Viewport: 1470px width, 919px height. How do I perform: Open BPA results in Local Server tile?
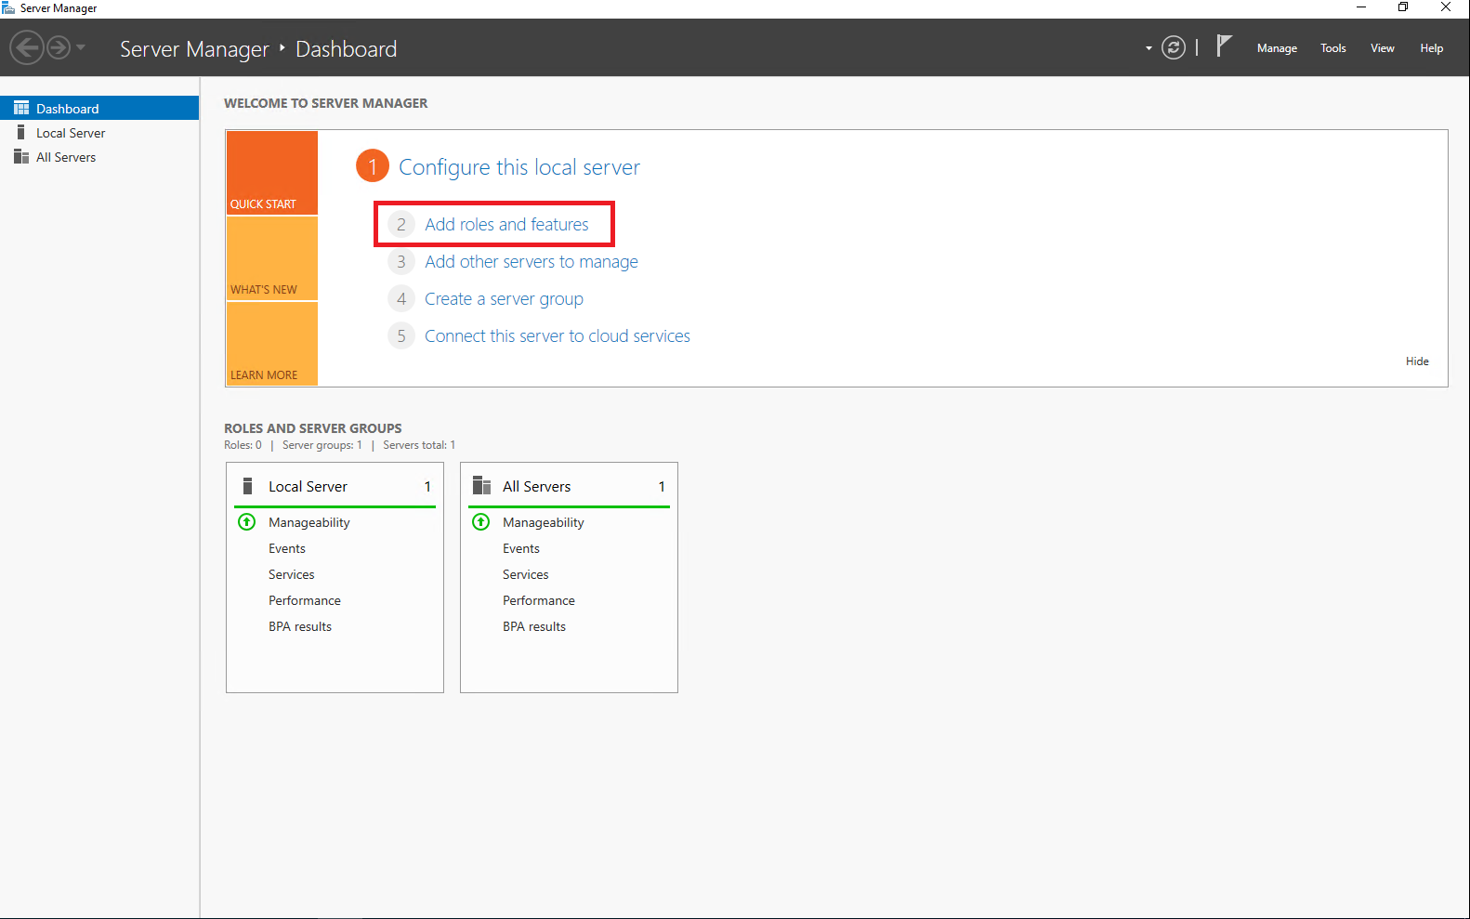[299, 626]
